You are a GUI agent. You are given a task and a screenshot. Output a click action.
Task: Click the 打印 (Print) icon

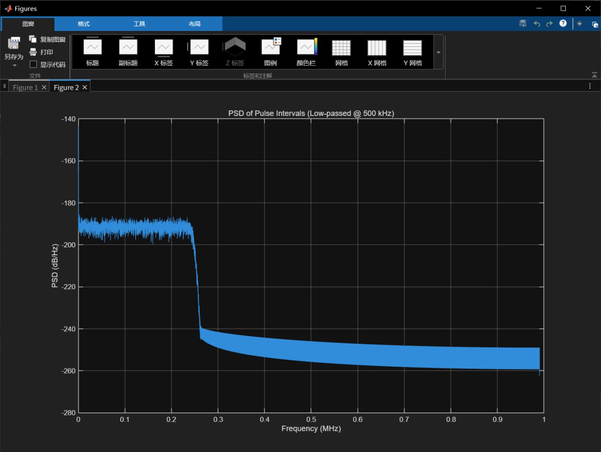[33, 52]
